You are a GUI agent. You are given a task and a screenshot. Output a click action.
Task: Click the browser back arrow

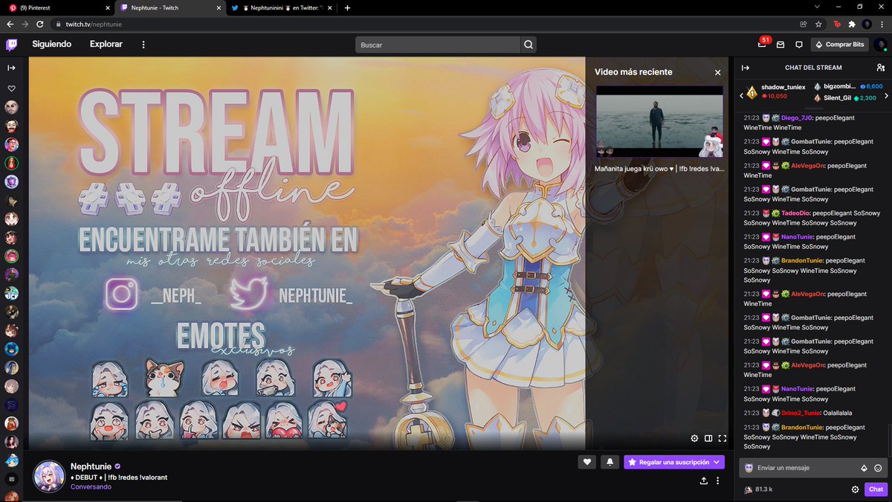tap(10, 24)
